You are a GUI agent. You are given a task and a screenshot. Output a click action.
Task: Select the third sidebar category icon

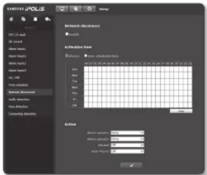pyautogui.click(x=35, y=19)
